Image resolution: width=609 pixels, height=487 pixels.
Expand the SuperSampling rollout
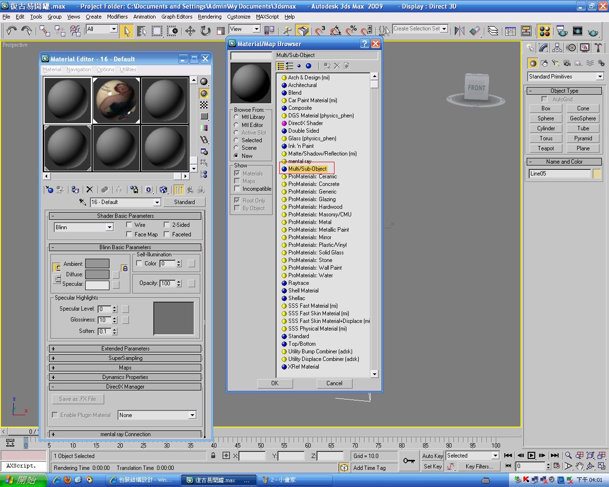coord(125,358)
